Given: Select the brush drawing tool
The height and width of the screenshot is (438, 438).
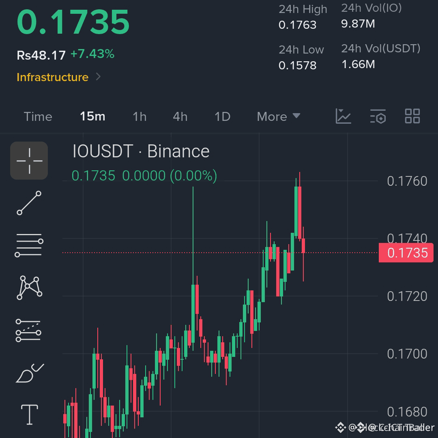Looking at the screenshot, I should (30, 373).
